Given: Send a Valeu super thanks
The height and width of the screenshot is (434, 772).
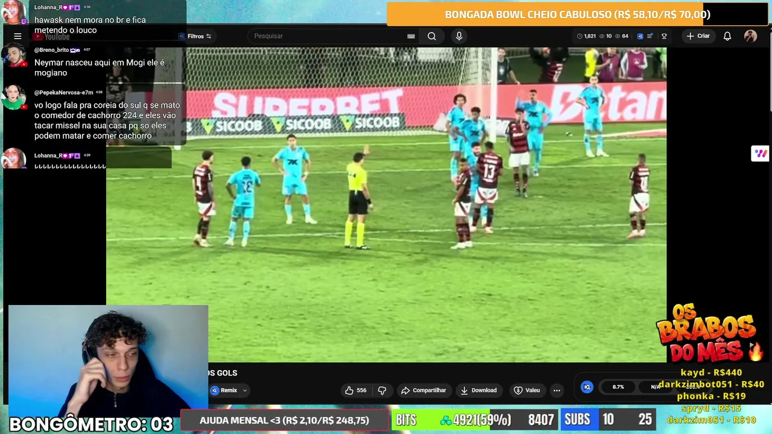Looking at the screenshot, I should pos(527,390).
